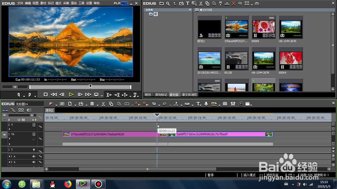Open the audio mixer icon
This screenshot has height=189, width=337.
[x=233, y=104]
